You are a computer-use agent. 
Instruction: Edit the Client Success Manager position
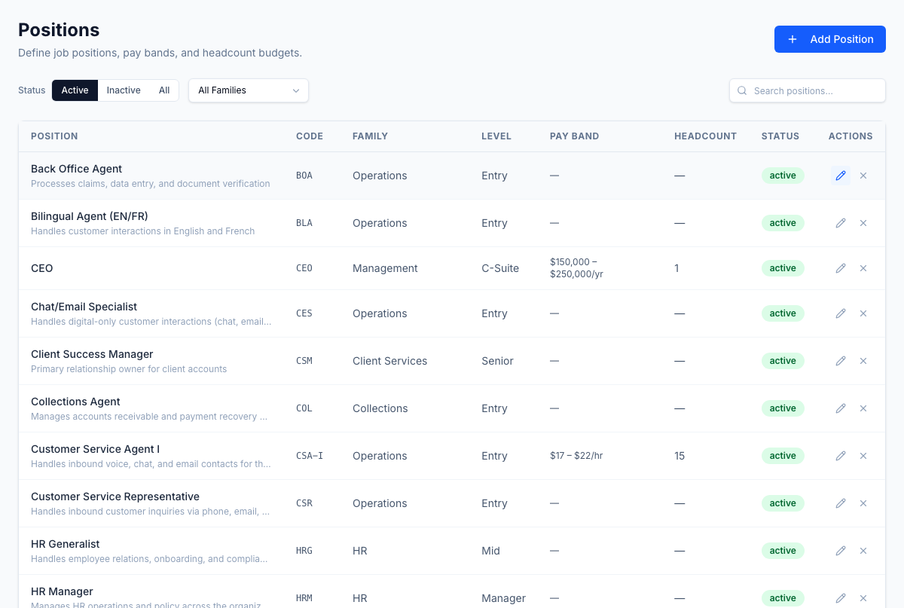(841, 361)
